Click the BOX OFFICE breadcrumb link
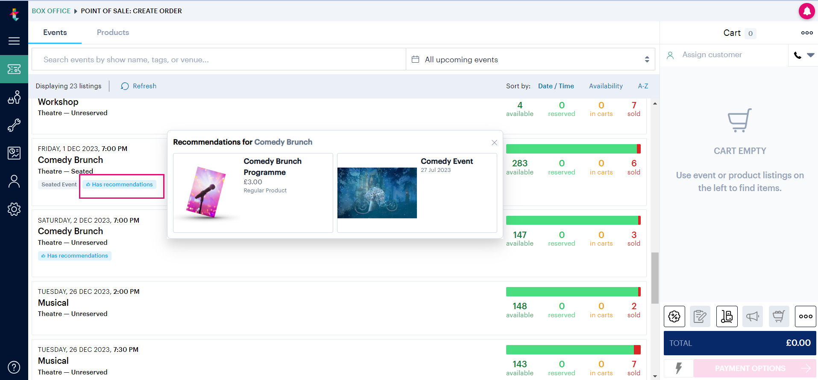 pyautogui.click(x=51, y=11)
